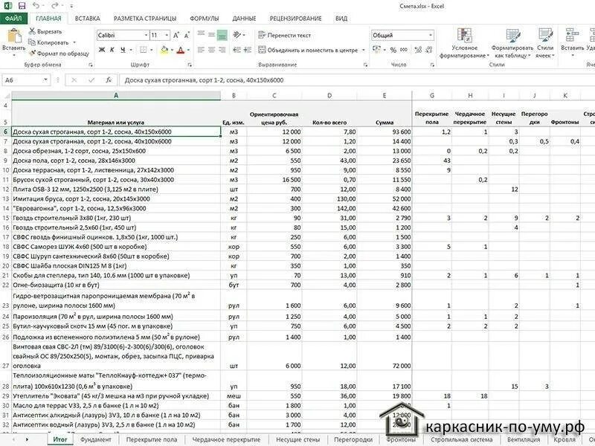Image resolution: width=595 pixels, height=446 pixels.
Task: Open the Общий number format dropdown
Action: [x=431, y=35]
